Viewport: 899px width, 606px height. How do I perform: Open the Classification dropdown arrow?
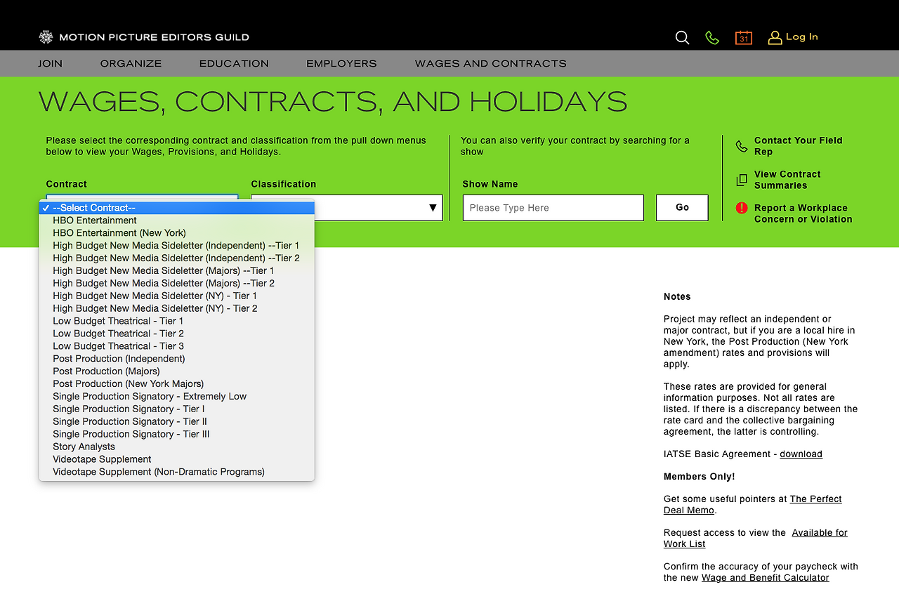tap(433, 208)
